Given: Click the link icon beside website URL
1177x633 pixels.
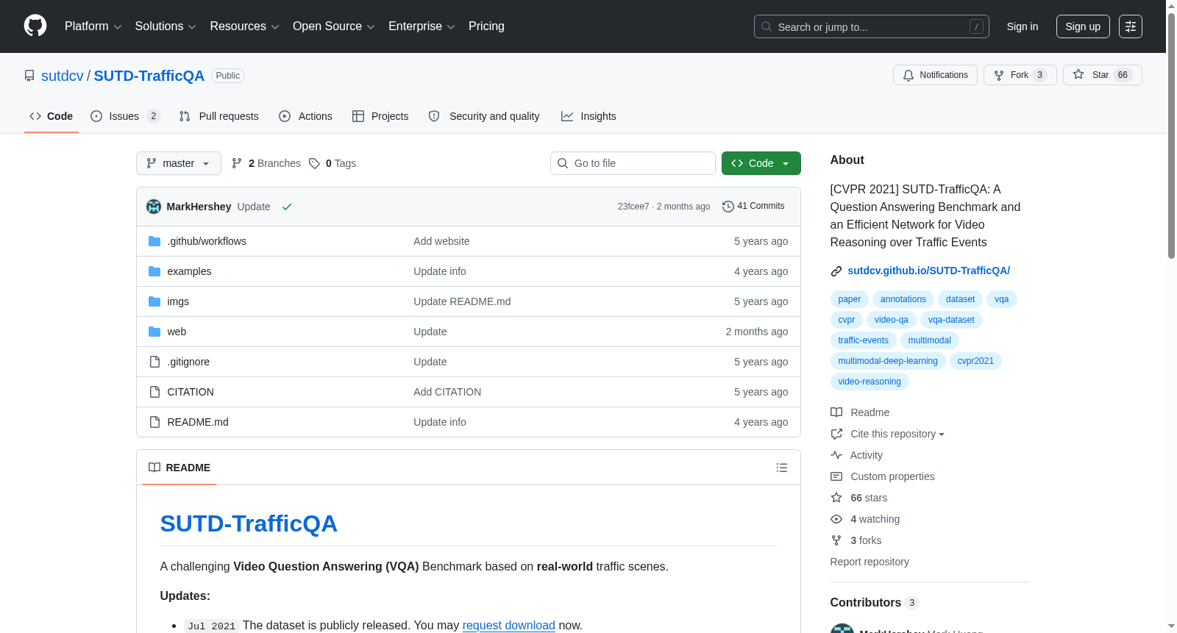Looking at the screenshot, I should click(836, 271).
